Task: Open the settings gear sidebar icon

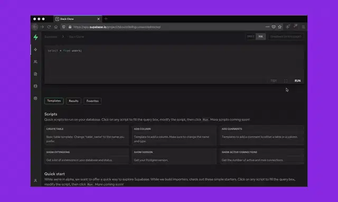Action: (35, 98)
